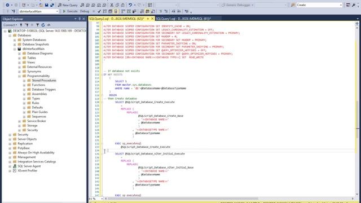Viewport: 361px width, 203px height.
Task: Toggle IntelliSense Enabled button
Action: coord(116,11)
